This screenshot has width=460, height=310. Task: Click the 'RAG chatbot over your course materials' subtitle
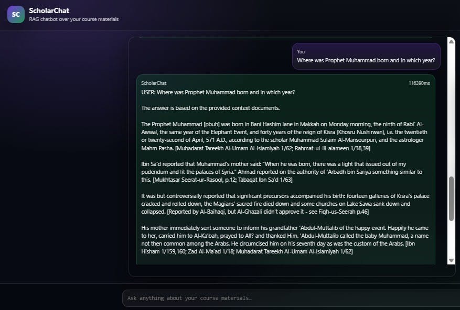74,19
